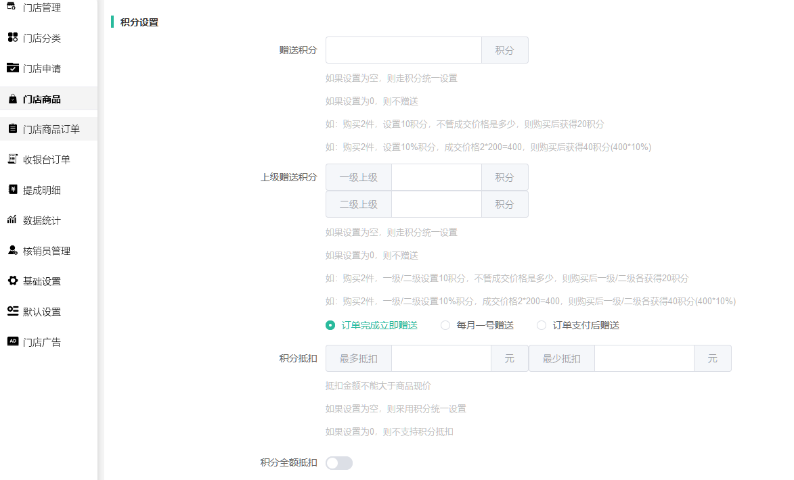Focus the 赠送积分 input field
The width and height of the screenshot is (794, 480).
[x=403, y=50]
